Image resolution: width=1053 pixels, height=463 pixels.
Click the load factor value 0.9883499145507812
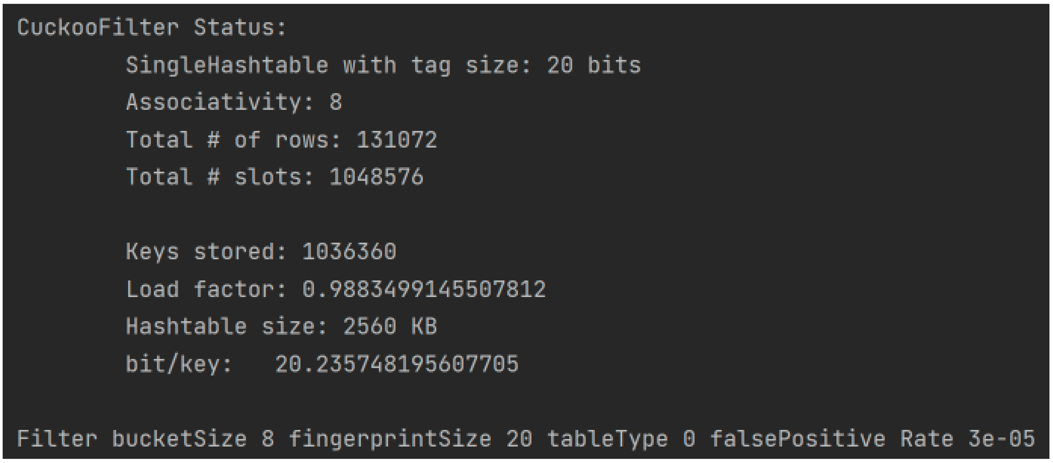click(424, 289)
